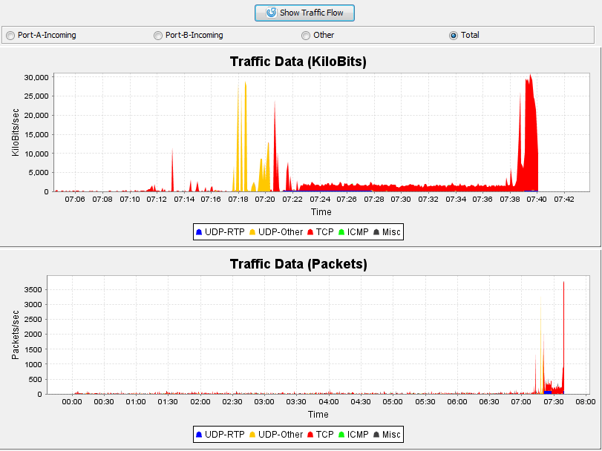Click the 07:30 time tick on Packets chart
Viewport: 602px width, 451px height.
554,402
